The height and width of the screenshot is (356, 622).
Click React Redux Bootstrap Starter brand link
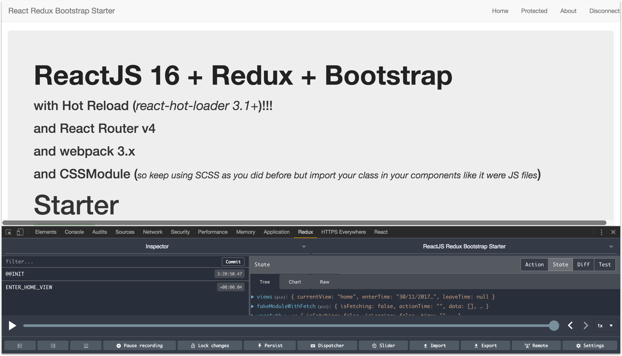pos(61,11)
